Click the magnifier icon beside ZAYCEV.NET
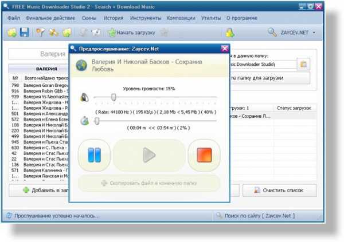The height and width of the screenshot is (242, 344). [272, 32]
